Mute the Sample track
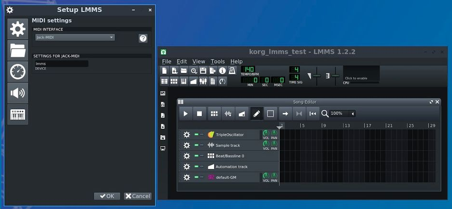The image size is (452, 209). (197, 145)
